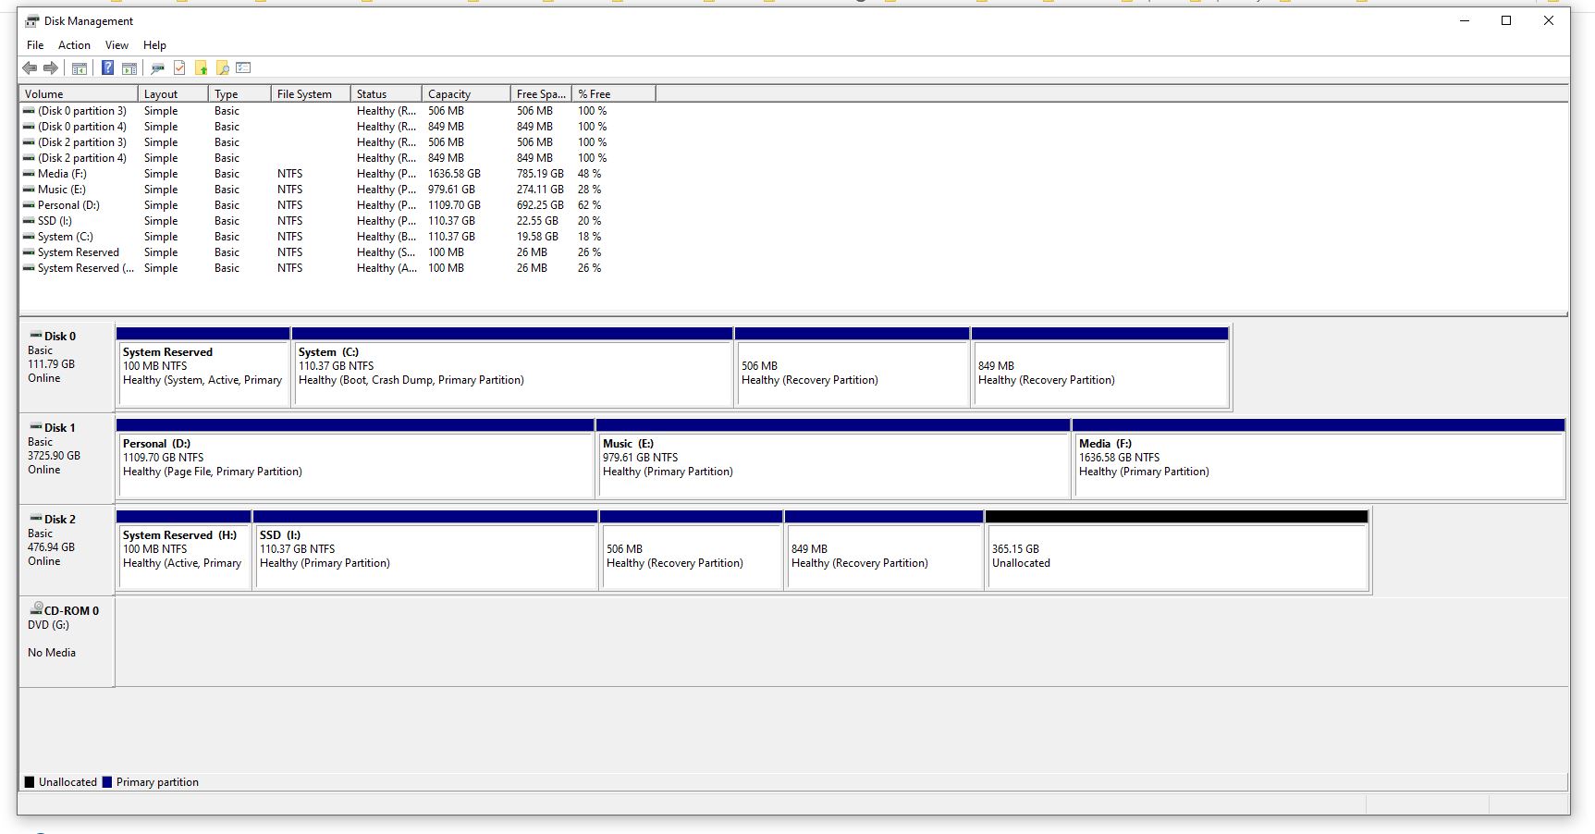Click the black Unallocated legend swatch

pyautogui.click(x=30, y=782)
